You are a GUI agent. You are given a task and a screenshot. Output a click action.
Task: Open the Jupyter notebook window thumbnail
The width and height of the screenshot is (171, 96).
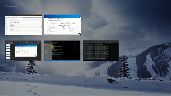pyautogui.click(x=24, y=25)
